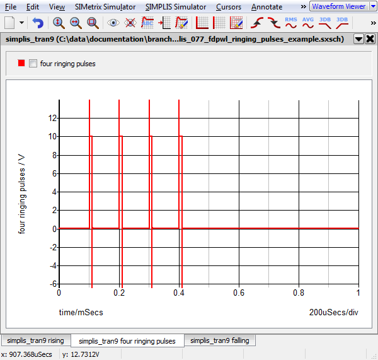The height and width of the screenshot is (360, 378).
Task: Click the show curves eye icon
Action: [113, 23]
